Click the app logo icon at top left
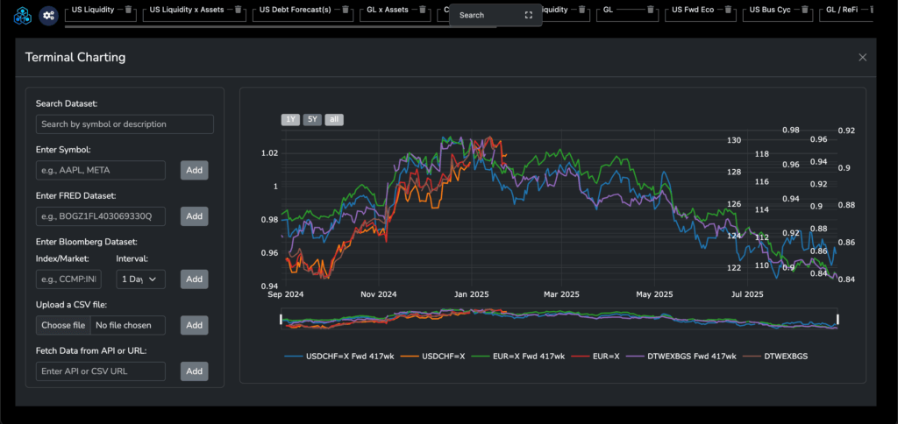 point(22,15)
